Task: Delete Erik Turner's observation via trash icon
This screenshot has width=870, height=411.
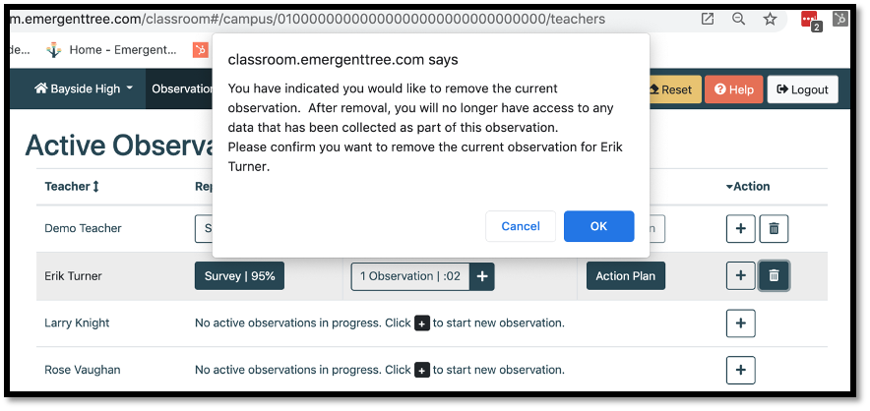Action: point(774,276)
